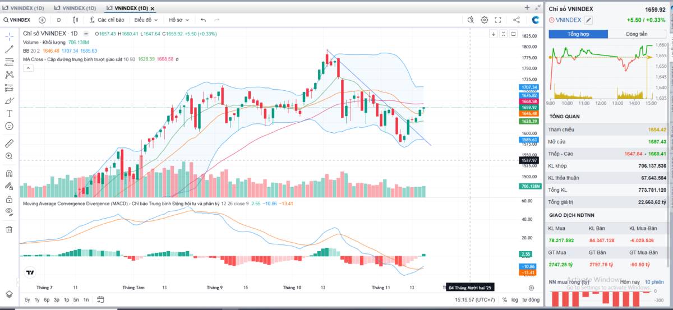Select the Tổng hợp tab
The width and height of the screenshot is (673, 310).
pyautogui.click(x=579, y=34)
